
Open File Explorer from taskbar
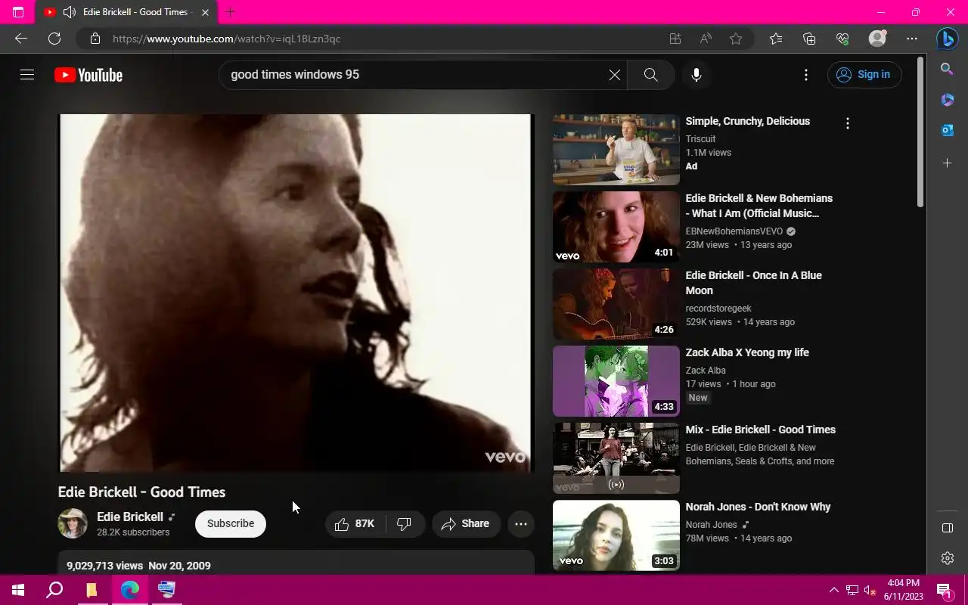92,590
